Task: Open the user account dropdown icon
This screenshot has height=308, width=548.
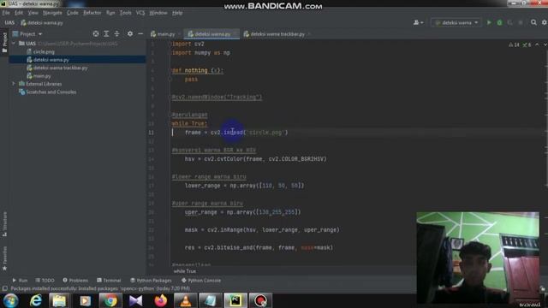Action: [x=418, y=22]
